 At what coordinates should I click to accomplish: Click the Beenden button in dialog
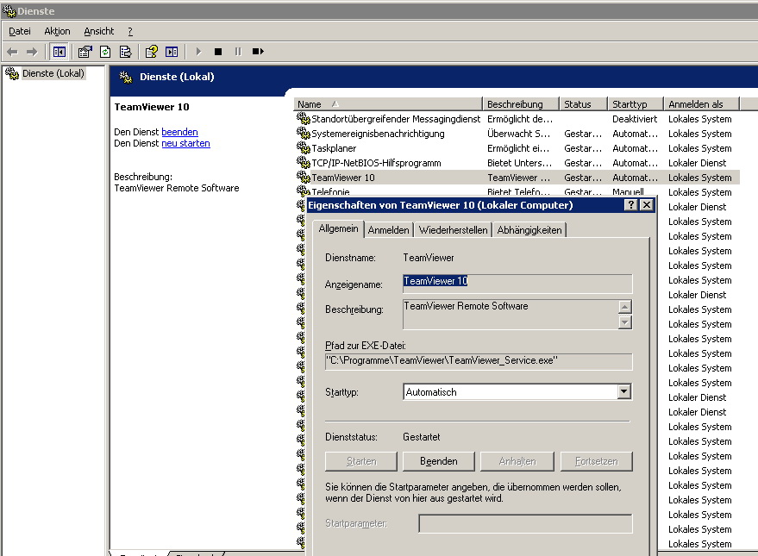click(x=438, y=461)
